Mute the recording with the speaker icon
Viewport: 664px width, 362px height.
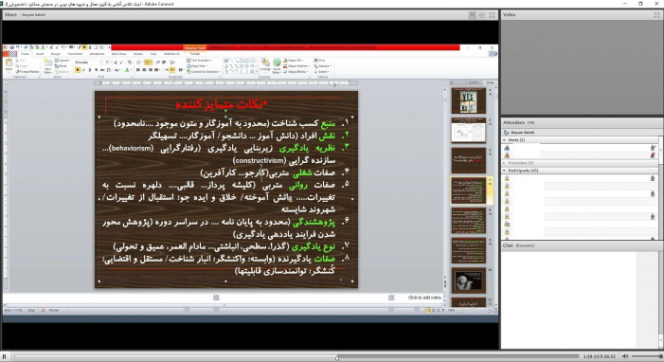(x=625, y=356)
